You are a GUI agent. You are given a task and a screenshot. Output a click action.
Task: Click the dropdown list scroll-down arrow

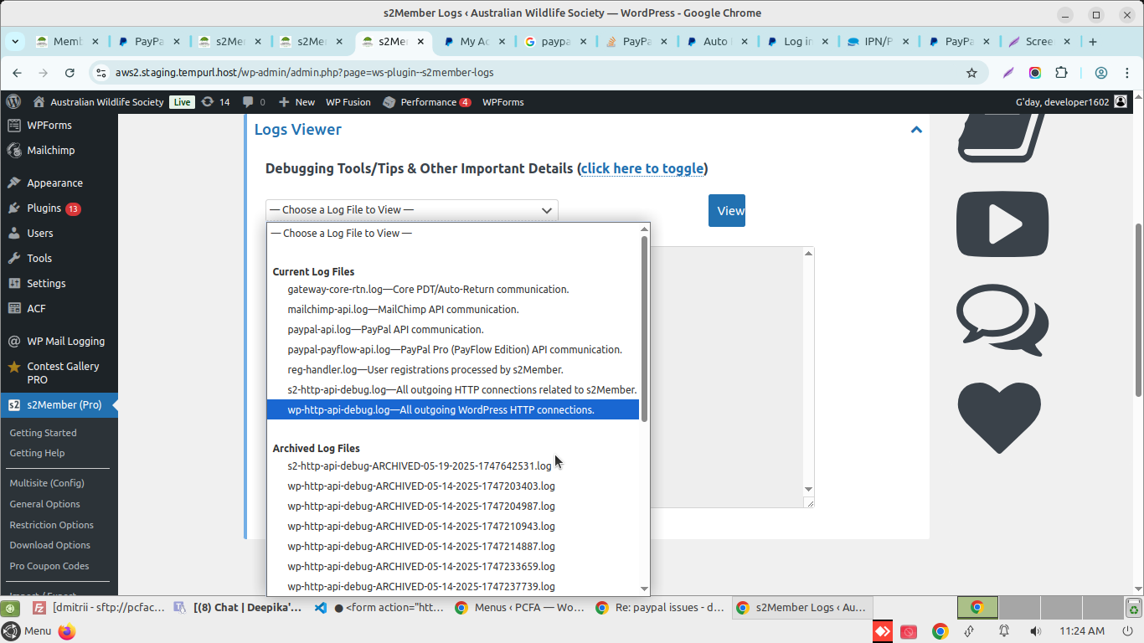644,589
